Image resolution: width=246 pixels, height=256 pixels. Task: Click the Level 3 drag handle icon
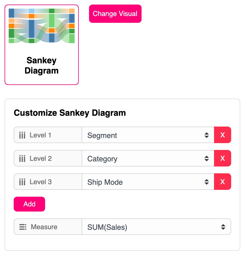pyautogui.click(x=22, y=182)
